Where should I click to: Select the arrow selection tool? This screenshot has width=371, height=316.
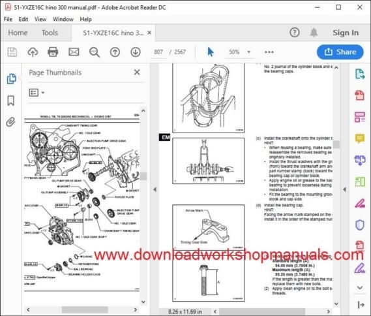tap(211, 52)
